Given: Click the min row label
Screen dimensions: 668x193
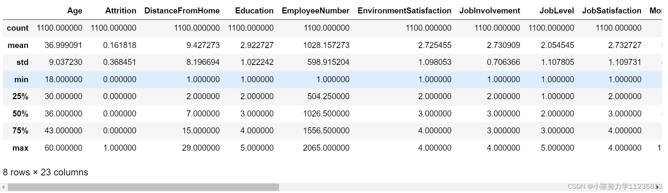Looking at the screenshot, I should point(21,80).
